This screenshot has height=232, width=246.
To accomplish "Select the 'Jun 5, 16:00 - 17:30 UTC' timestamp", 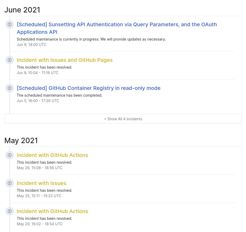I will 38,101.
